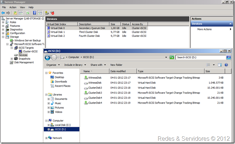This screenshot has width=235, height=144.
Task: Open Windows Server Backup in tree
Action: (x=27, y=40)
